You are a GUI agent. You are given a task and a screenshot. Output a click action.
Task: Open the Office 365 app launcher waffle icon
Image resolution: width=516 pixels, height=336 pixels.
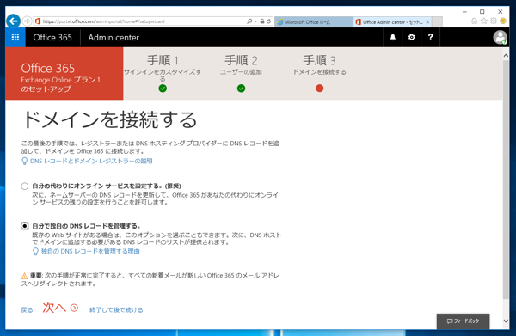(15, 37)
